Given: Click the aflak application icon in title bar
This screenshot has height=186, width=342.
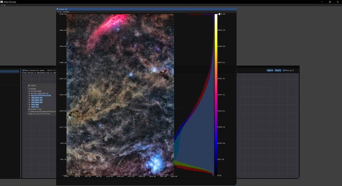Looking at the screenshot, I should pos(2,2).
